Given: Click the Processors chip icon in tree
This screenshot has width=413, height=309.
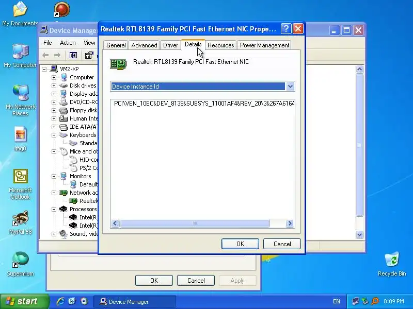Looking at the screenshot, I should coord(63,209).
